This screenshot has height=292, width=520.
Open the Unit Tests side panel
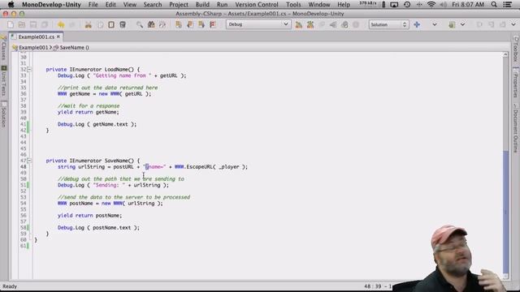pyautogui.click(x=3, y=82)
